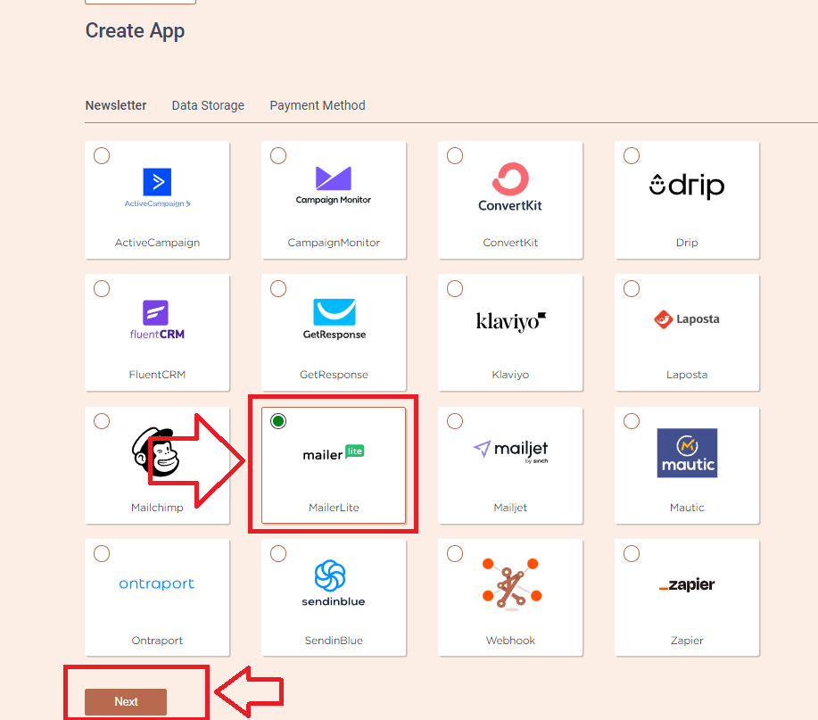
Task: Click the 'GetResponse' card label
Action: point(334,375)
